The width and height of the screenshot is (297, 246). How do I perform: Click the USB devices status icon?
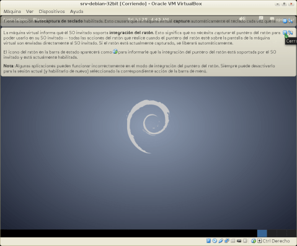(221, 240)
